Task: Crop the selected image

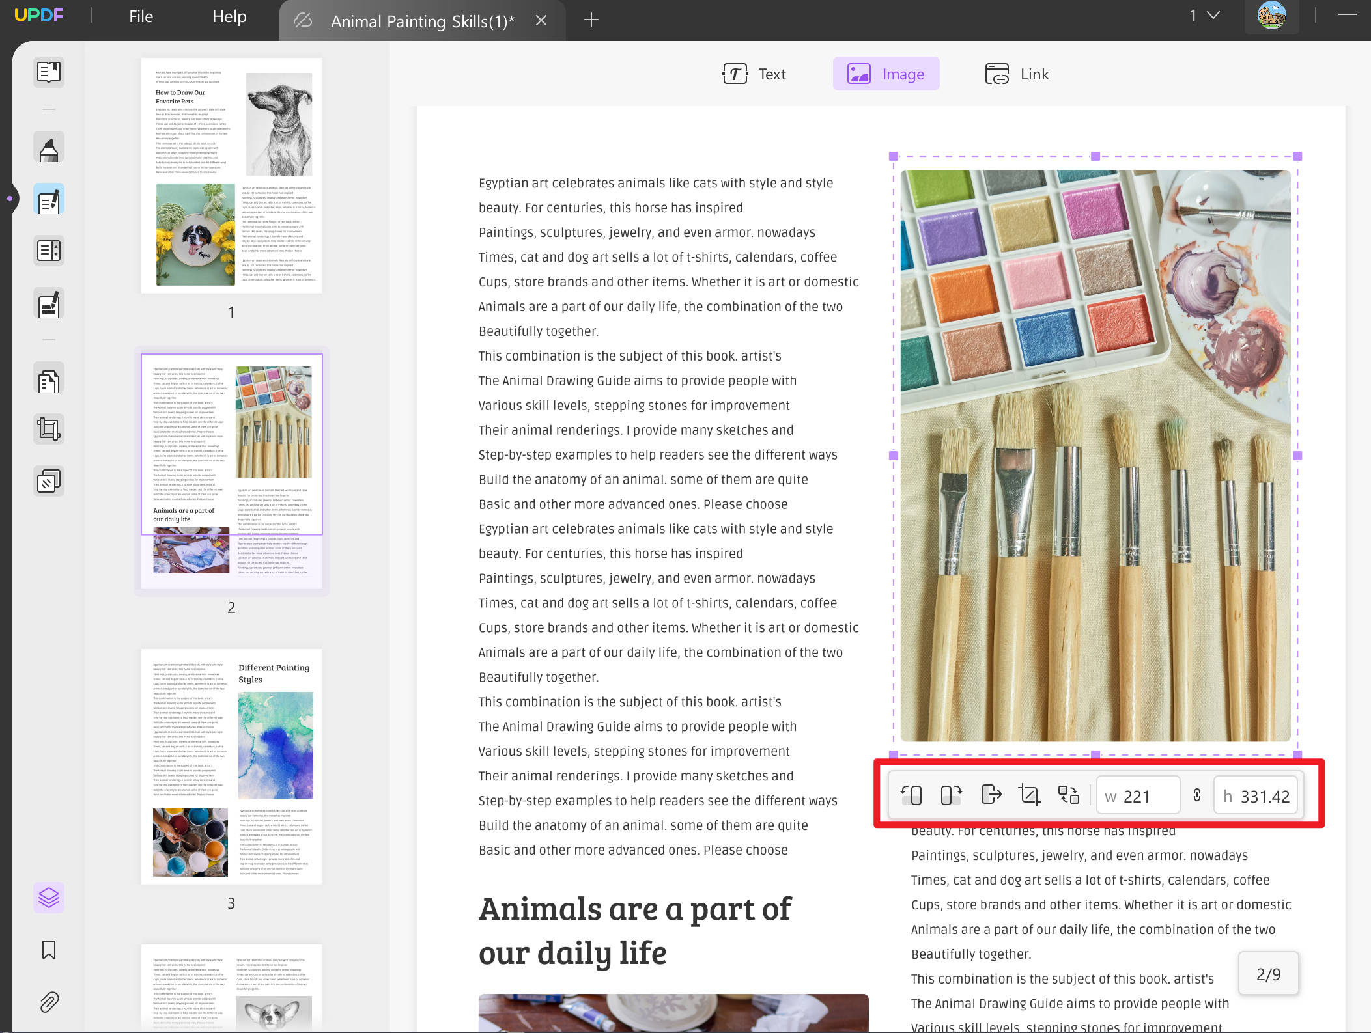Action: (x=1030, y=795)
